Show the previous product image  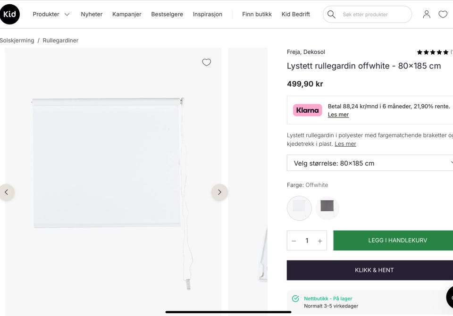[x=7, y=192]
